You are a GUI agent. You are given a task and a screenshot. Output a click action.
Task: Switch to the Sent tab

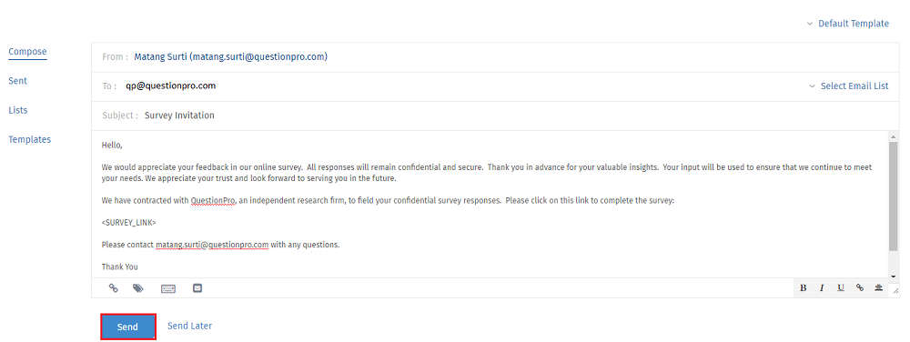(17, 81)
